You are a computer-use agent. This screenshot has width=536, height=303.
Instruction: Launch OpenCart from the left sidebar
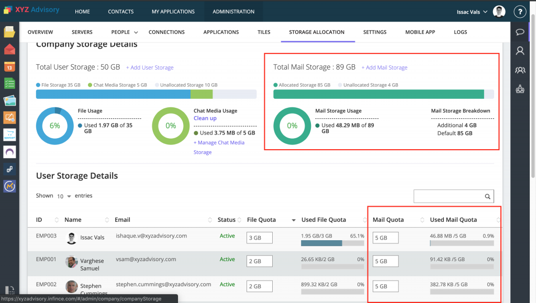click(x=9, y=134)
